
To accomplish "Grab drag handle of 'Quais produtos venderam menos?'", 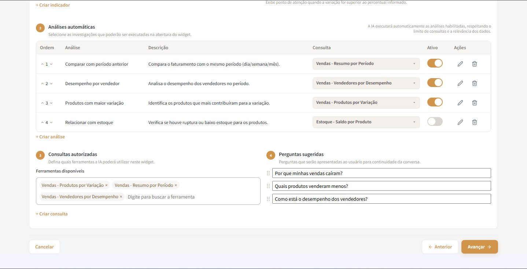I will 268,186.
